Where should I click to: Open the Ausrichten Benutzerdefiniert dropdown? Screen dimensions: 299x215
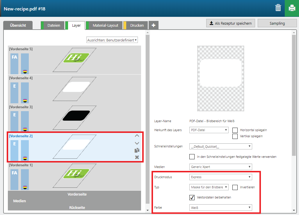pos(112,40)
